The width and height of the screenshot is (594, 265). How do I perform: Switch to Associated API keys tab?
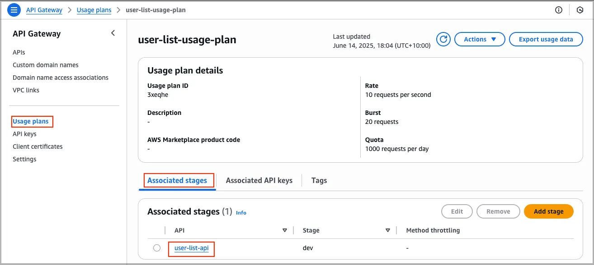[259, 180]
